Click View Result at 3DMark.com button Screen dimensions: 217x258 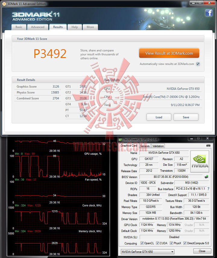click(x=169, y=53)
